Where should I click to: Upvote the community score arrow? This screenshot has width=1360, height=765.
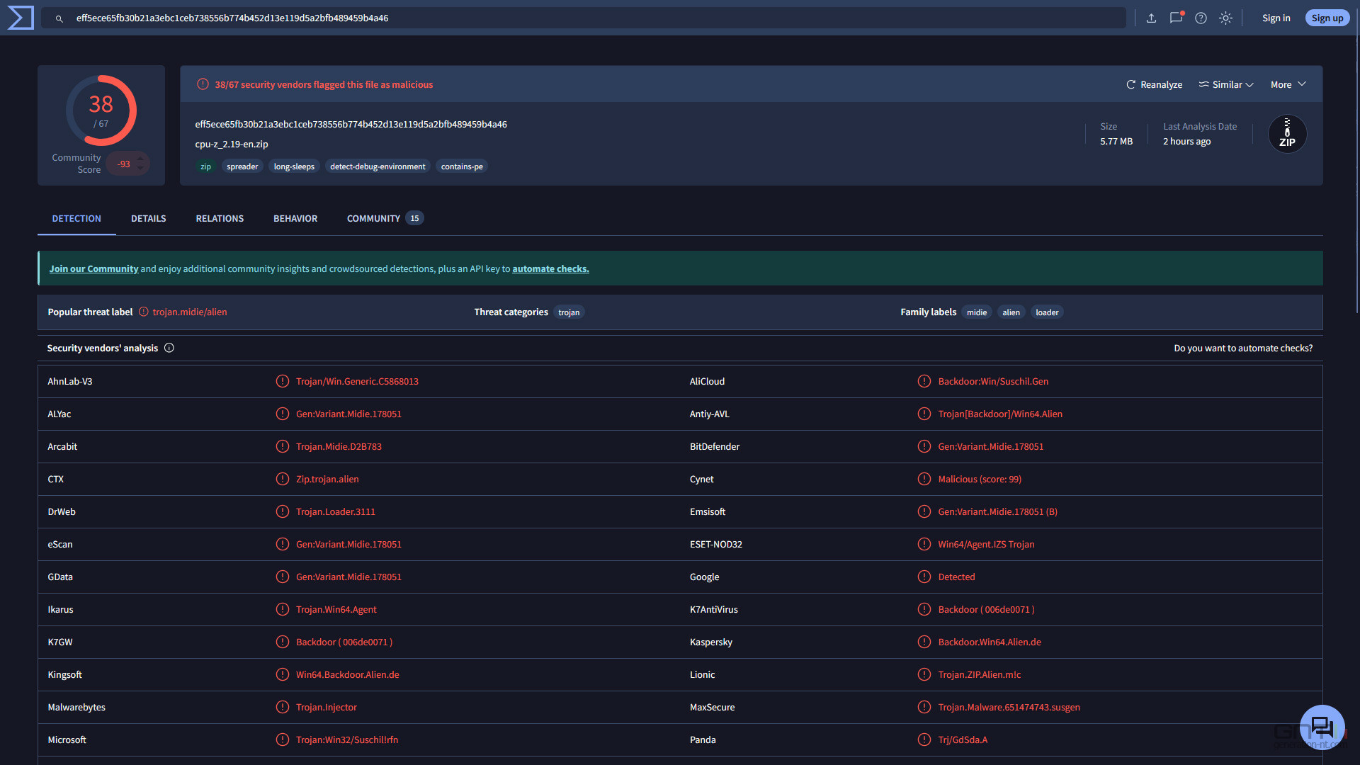[x=141, y=159]
